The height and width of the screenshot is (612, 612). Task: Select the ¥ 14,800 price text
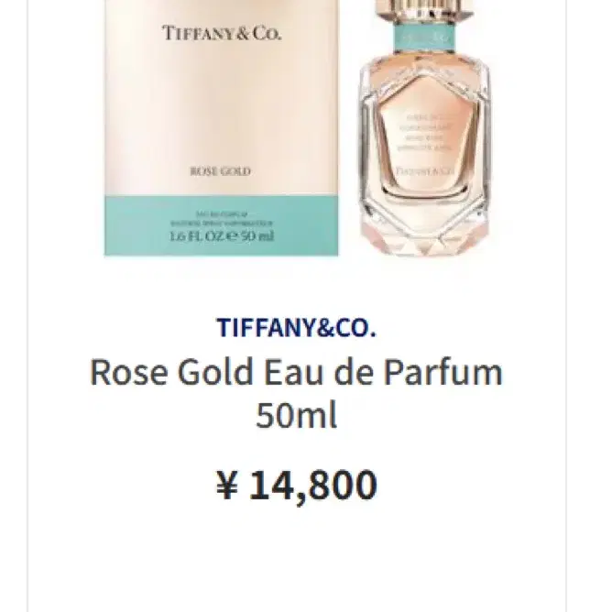pos(297,486)
